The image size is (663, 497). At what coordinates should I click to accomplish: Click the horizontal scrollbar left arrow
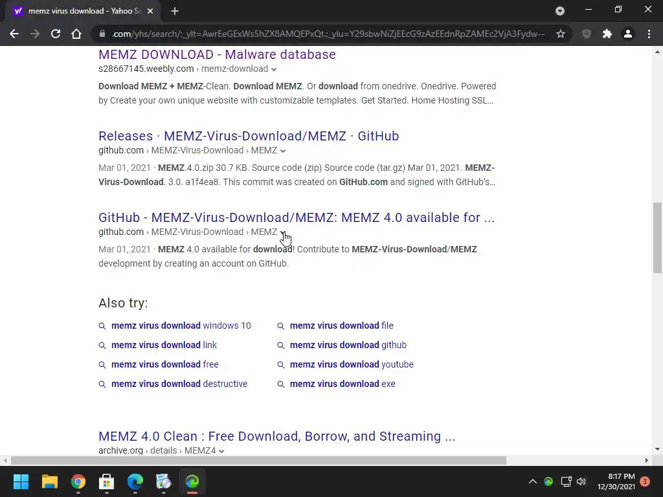pyautogui.click(x=5, y=460)
